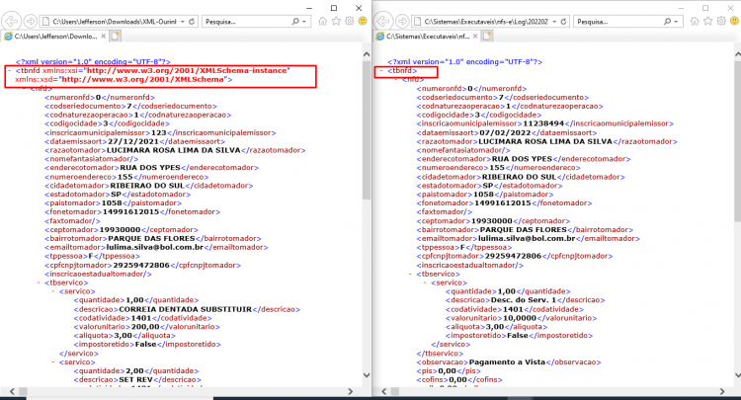Image resolution: width=741 pixels, height=400 pixels.
Task: Collapse tbnfd node in right window
Action: click(x=381, y=70)
